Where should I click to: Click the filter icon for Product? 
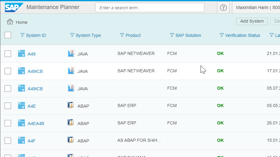pos(122,35)
